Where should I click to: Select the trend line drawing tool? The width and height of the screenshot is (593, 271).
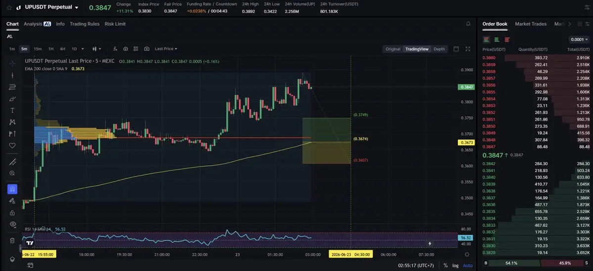tap(12, 75)
